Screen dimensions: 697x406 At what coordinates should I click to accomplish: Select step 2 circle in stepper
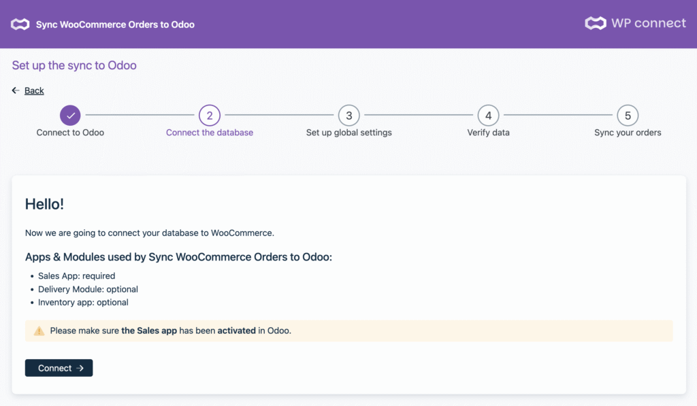click(x=210, y=116)
